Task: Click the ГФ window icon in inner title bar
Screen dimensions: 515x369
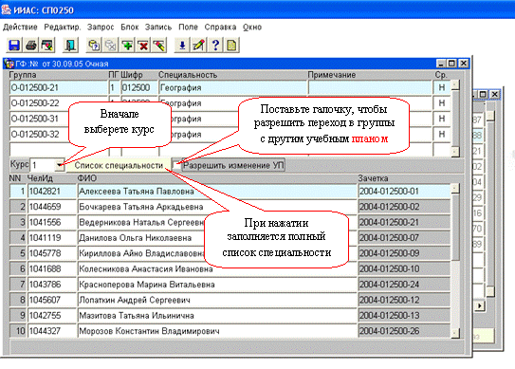Action: click(x=9, y=64)
